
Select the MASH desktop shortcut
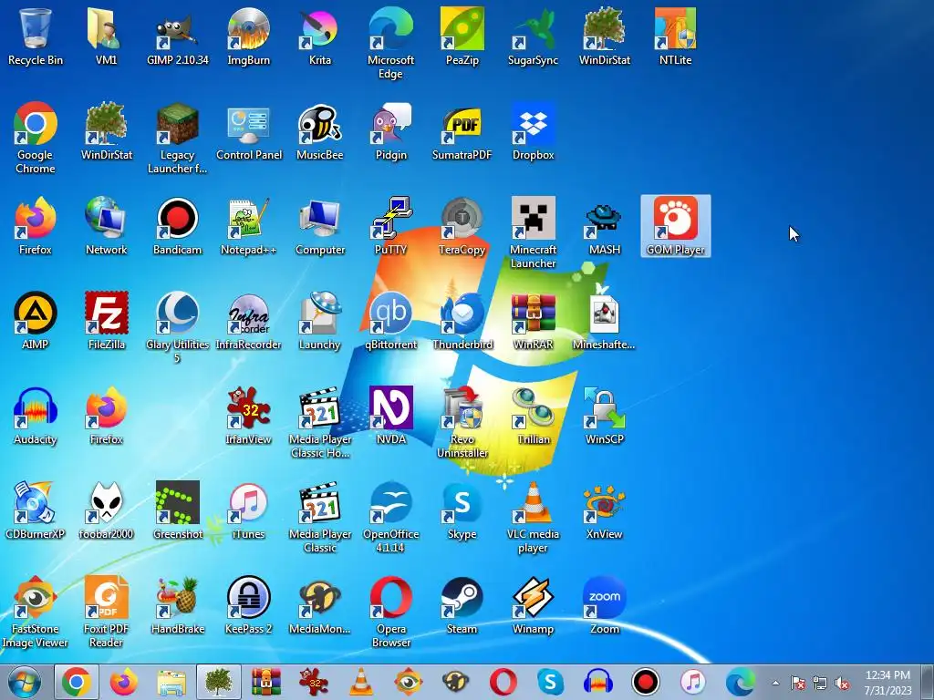[x=605, y=227]
